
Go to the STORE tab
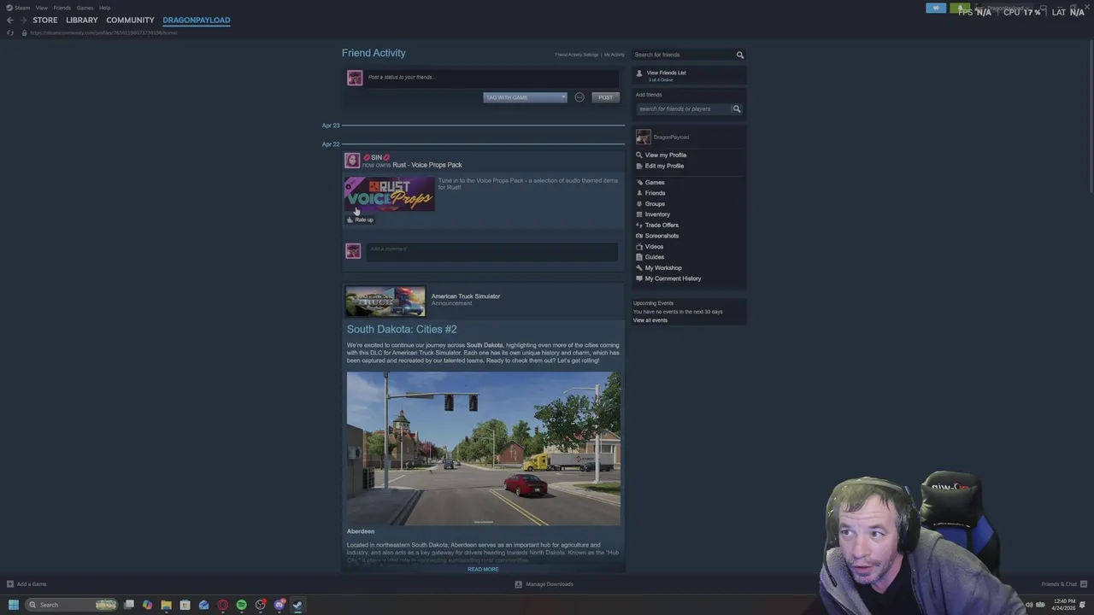coord(45,20)
